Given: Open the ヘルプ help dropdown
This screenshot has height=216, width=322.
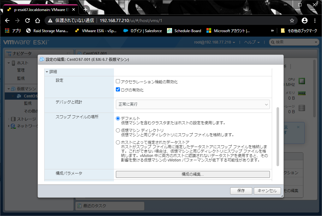Looking at the screenshot, I should [x=252, y=42].
